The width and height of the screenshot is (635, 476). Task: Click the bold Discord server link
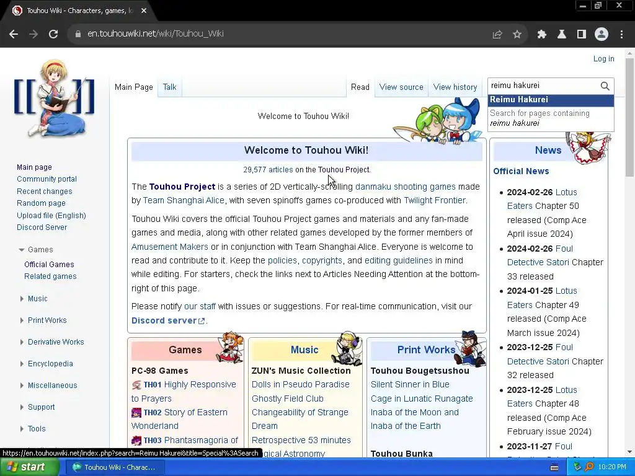coord(167,320)
